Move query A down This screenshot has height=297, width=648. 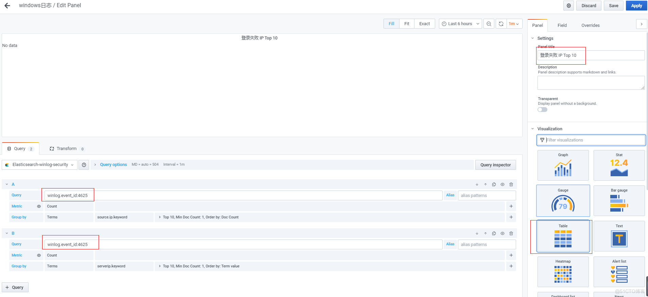477,184
